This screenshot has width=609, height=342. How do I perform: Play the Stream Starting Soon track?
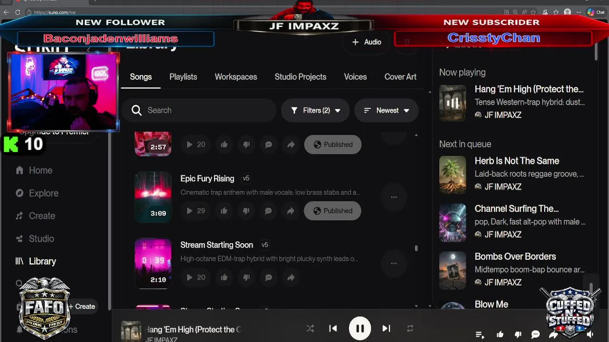tap(189, 277)
